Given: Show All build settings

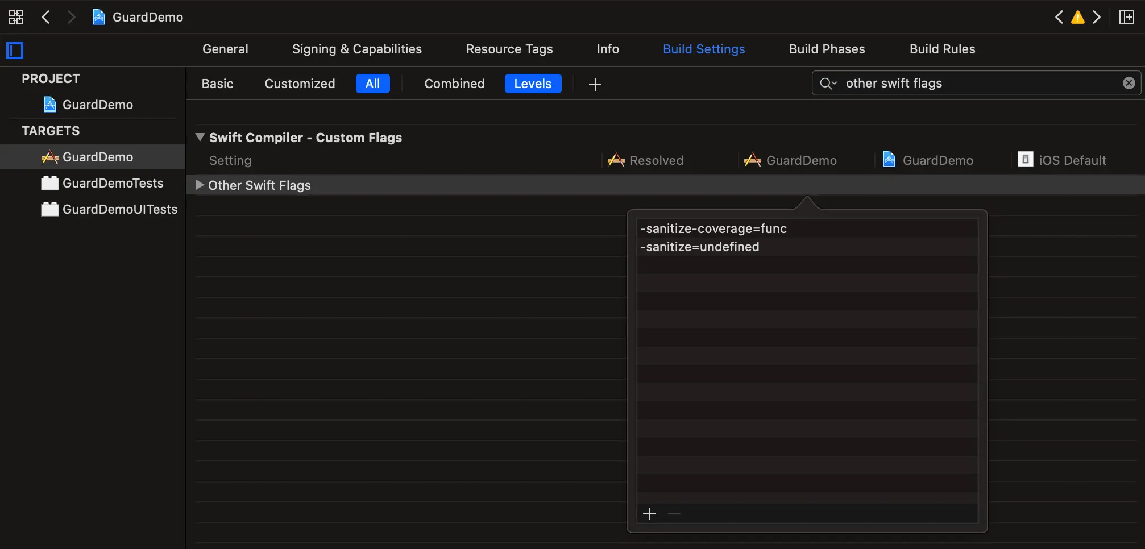Looking at the screenshot, I should 373,84.
